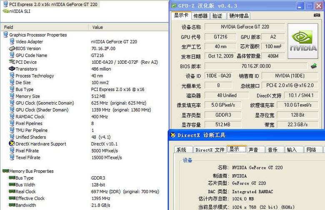Click the Bandwidth RAM icon

(12, 205)
